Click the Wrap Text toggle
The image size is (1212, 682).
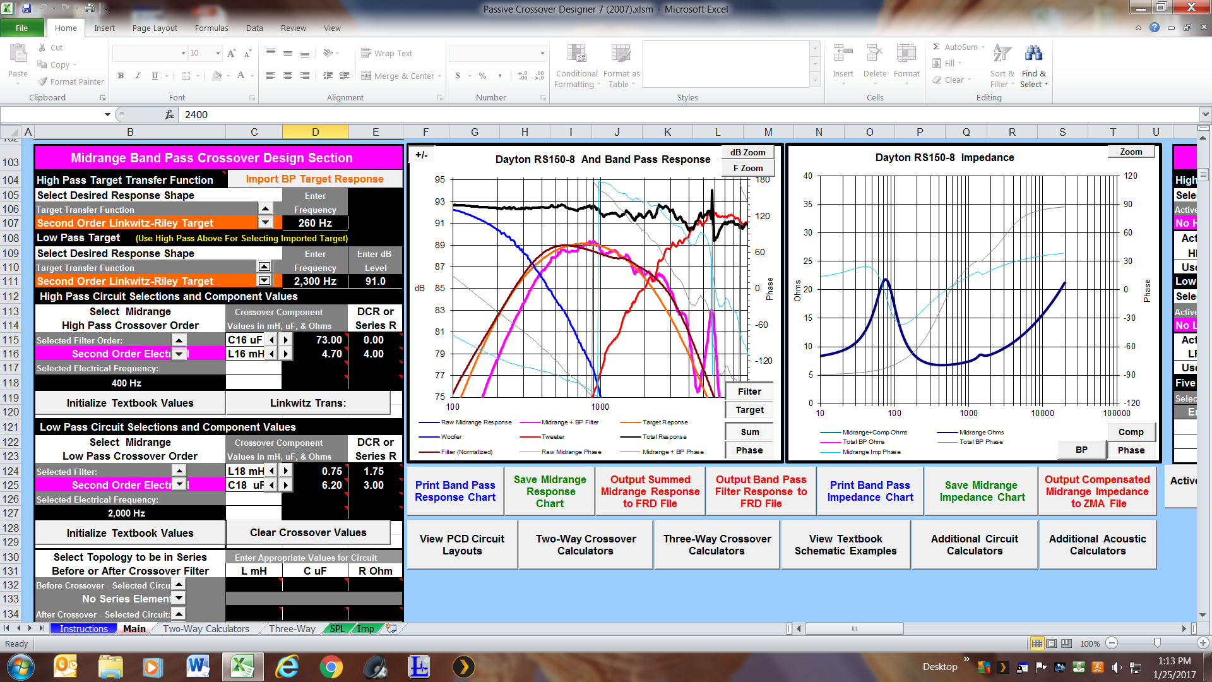click(x=386, y=53)
